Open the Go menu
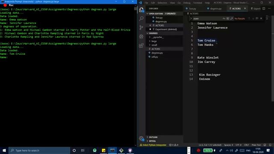The height and width of the screenshot is (154, 274). coord(179,3)
